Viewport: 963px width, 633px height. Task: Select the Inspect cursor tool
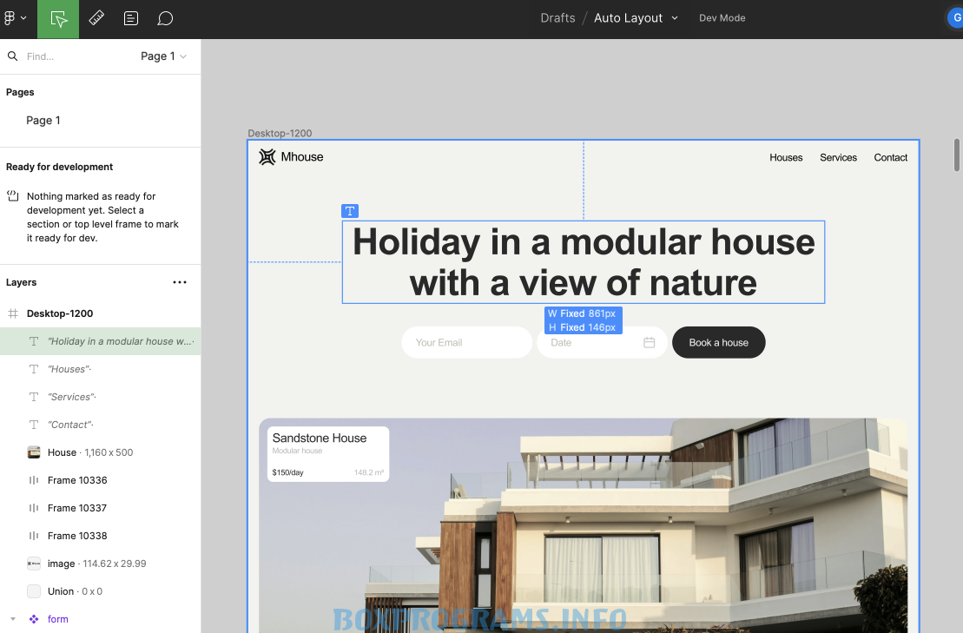(58, 19)
